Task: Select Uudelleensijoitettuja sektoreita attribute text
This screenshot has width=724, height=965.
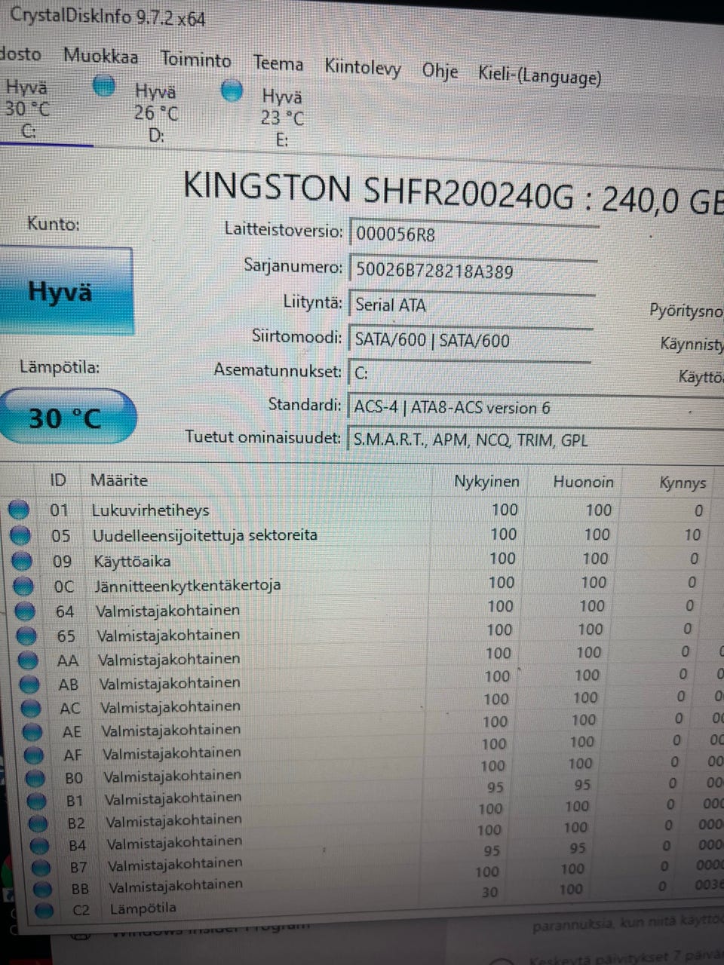Action: (x=204, y=535)
